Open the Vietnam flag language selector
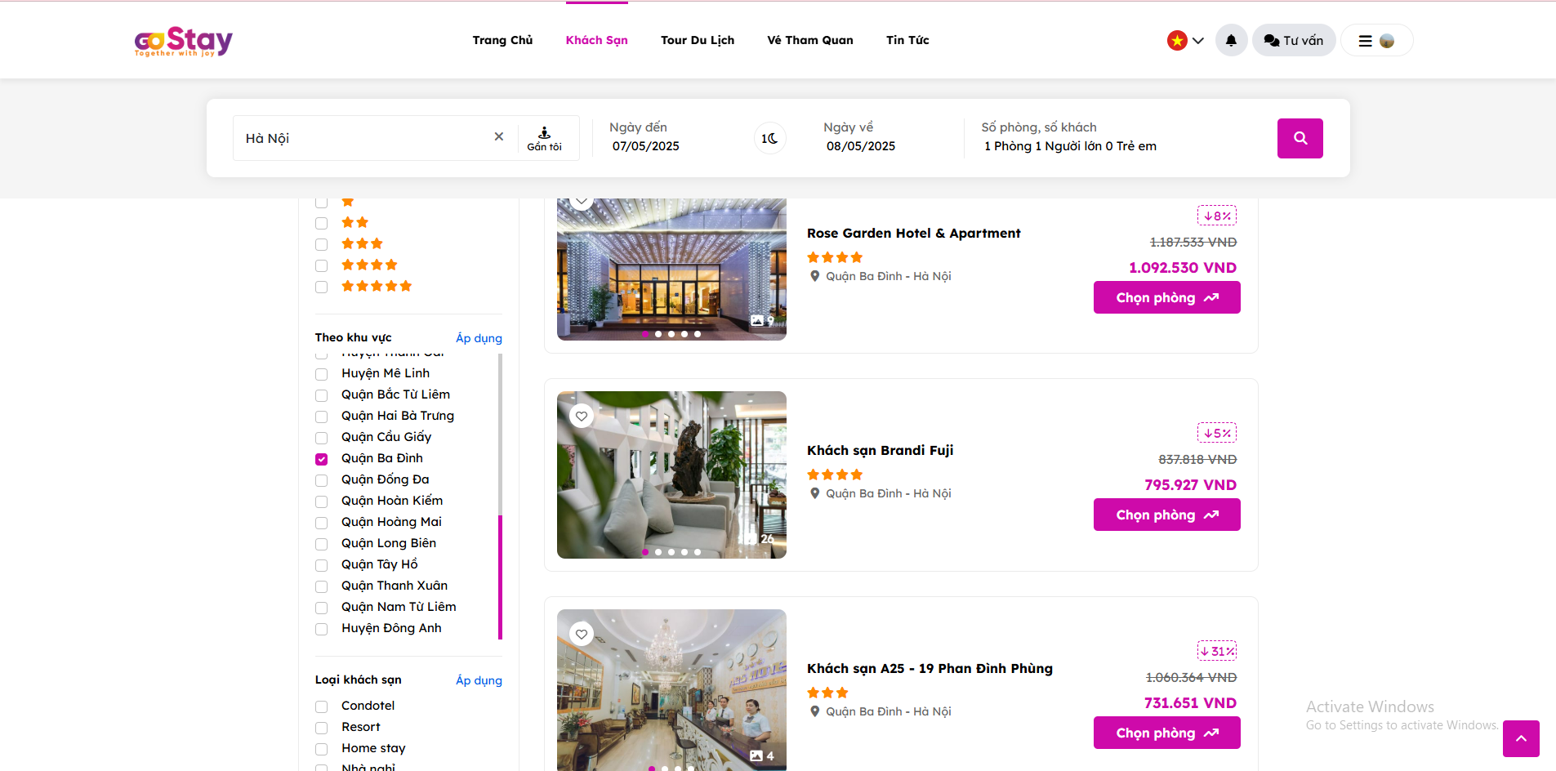Image resolution: width=1556 pixels, height=771 pixels. tap(1185, 40)
